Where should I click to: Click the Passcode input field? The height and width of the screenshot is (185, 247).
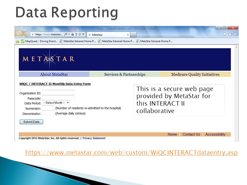coord(58,98)
